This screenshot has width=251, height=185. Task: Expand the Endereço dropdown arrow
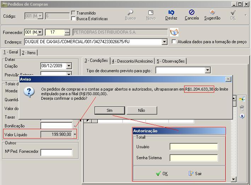click(164, 42)
